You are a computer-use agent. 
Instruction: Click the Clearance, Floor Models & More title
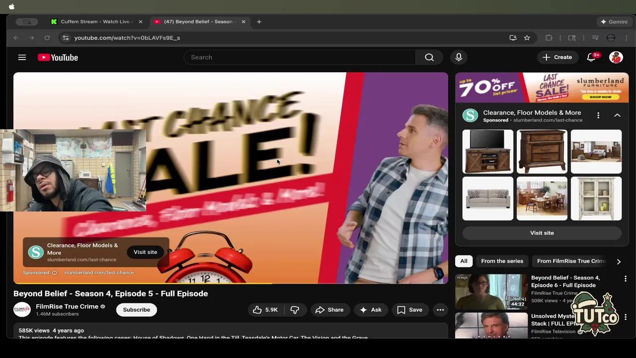coord(532,113)
